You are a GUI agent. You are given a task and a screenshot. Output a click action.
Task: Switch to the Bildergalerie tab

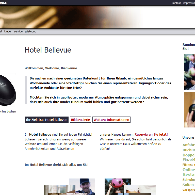click(x=80, y=120)
